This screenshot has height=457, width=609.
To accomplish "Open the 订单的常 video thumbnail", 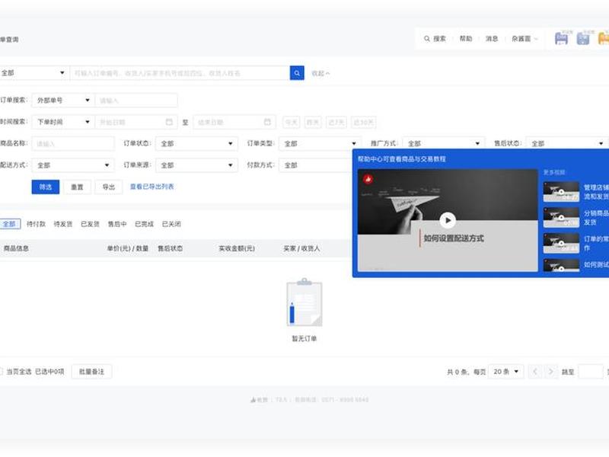I will pyautogui.click(x=561, y=243).
